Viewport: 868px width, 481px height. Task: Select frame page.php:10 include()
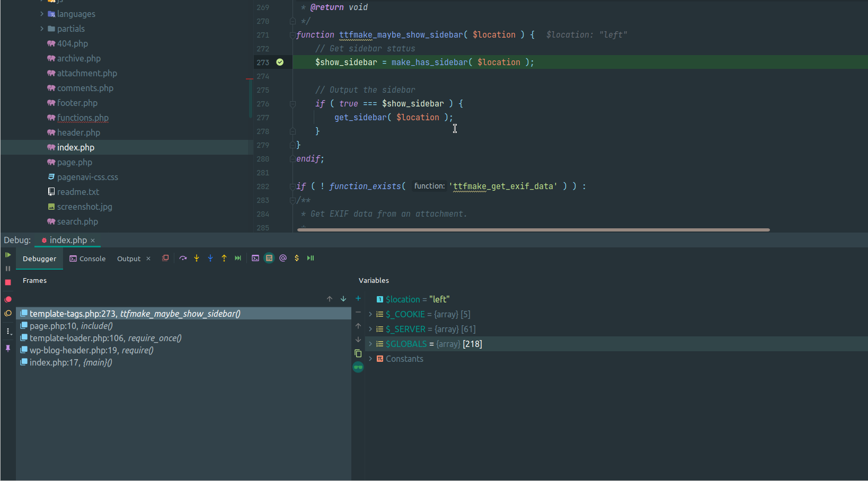point(183,326)
